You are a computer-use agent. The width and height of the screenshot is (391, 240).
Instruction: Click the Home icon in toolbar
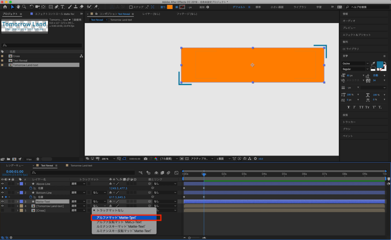pos(5,7)
